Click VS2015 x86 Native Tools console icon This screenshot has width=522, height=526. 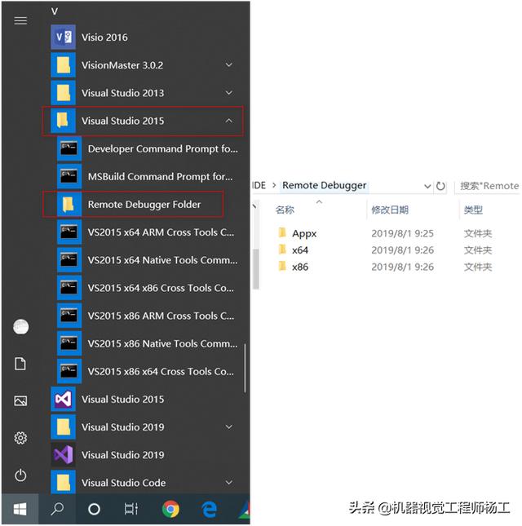click(69, 343)
